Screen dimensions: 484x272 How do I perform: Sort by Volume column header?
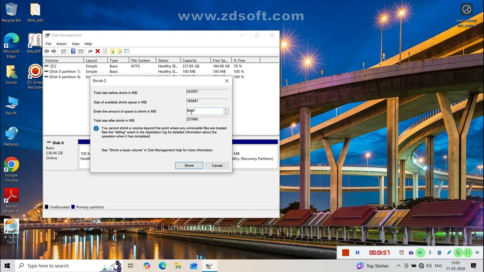[64, 60]
